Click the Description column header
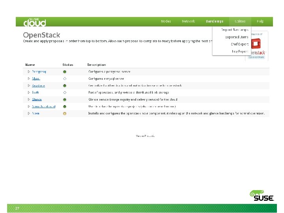 point(97,65)
